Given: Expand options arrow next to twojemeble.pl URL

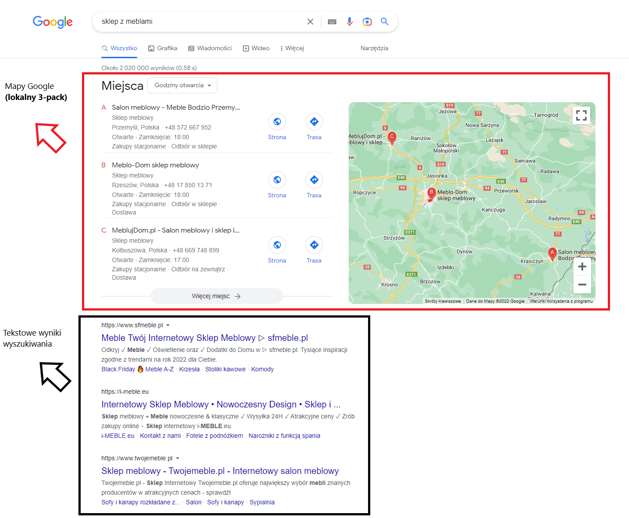Looking at the screenshot, I should pos(178,459).
